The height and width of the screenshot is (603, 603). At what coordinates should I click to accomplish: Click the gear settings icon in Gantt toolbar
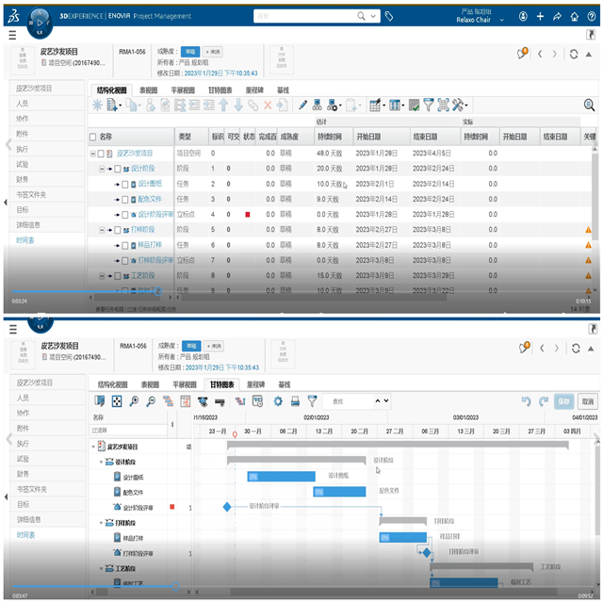(x=278, y=401)
